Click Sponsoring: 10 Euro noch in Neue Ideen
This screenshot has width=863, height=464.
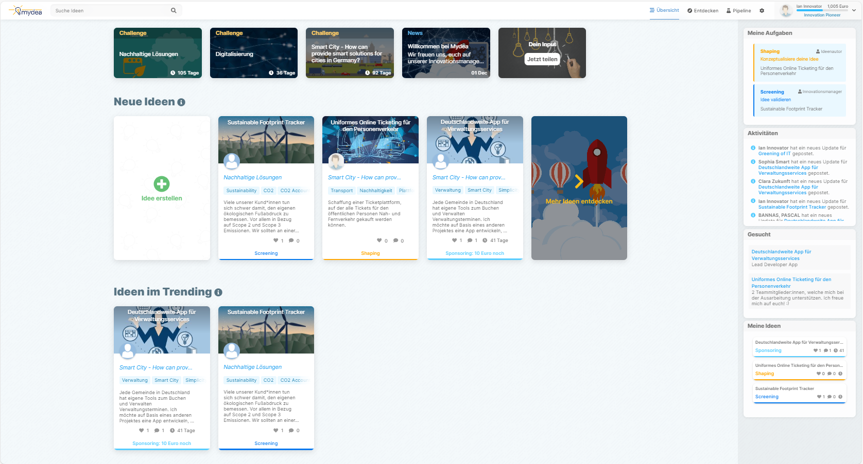(x=475, y=253)
